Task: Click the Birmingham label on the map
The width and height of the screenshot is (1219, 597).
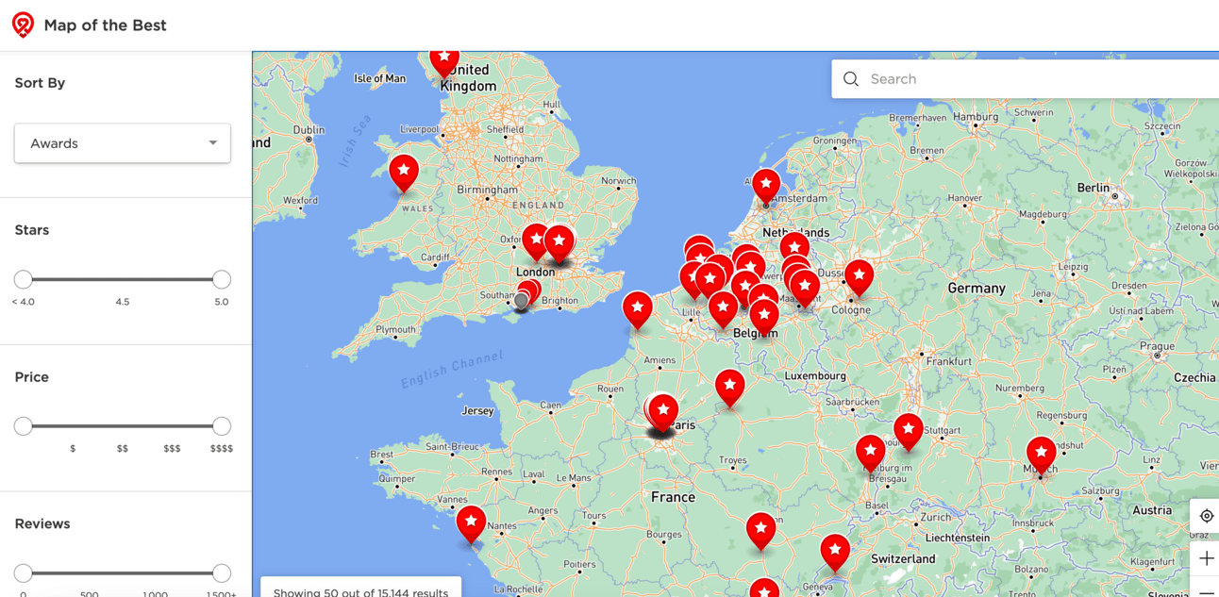Action: coord(488,190)
